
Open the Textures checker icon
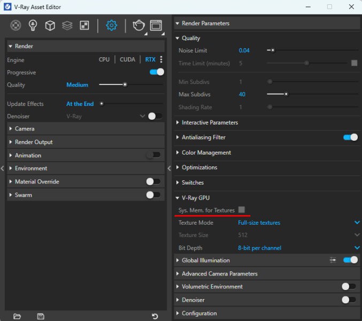pyautogui.click(x=84, y=25)
